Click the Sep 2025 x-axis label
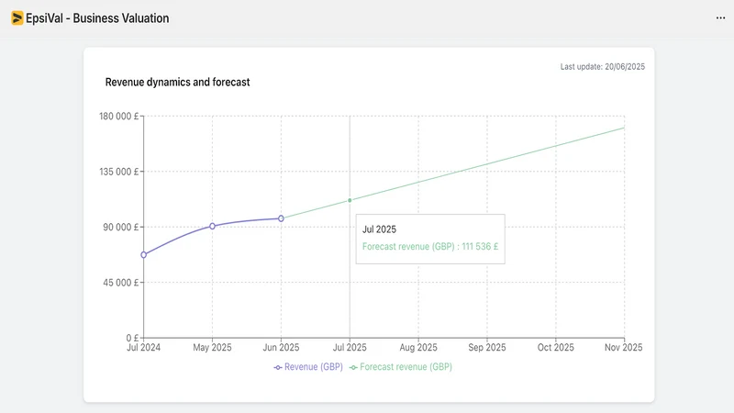The height and width of the screenshot is (413, 734). (x=487, y=348)
